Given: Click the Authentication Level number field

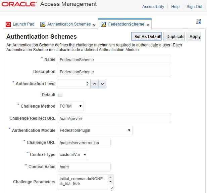Looking at the screenshot, I should point(74,84).
